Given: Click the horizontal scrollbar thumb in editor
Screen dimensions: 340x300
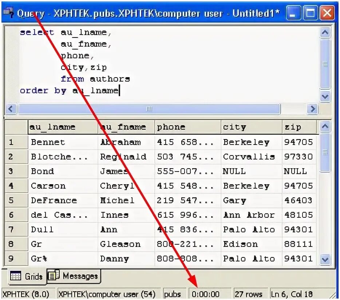Looking at the screenshot, I should click(149, 108).
